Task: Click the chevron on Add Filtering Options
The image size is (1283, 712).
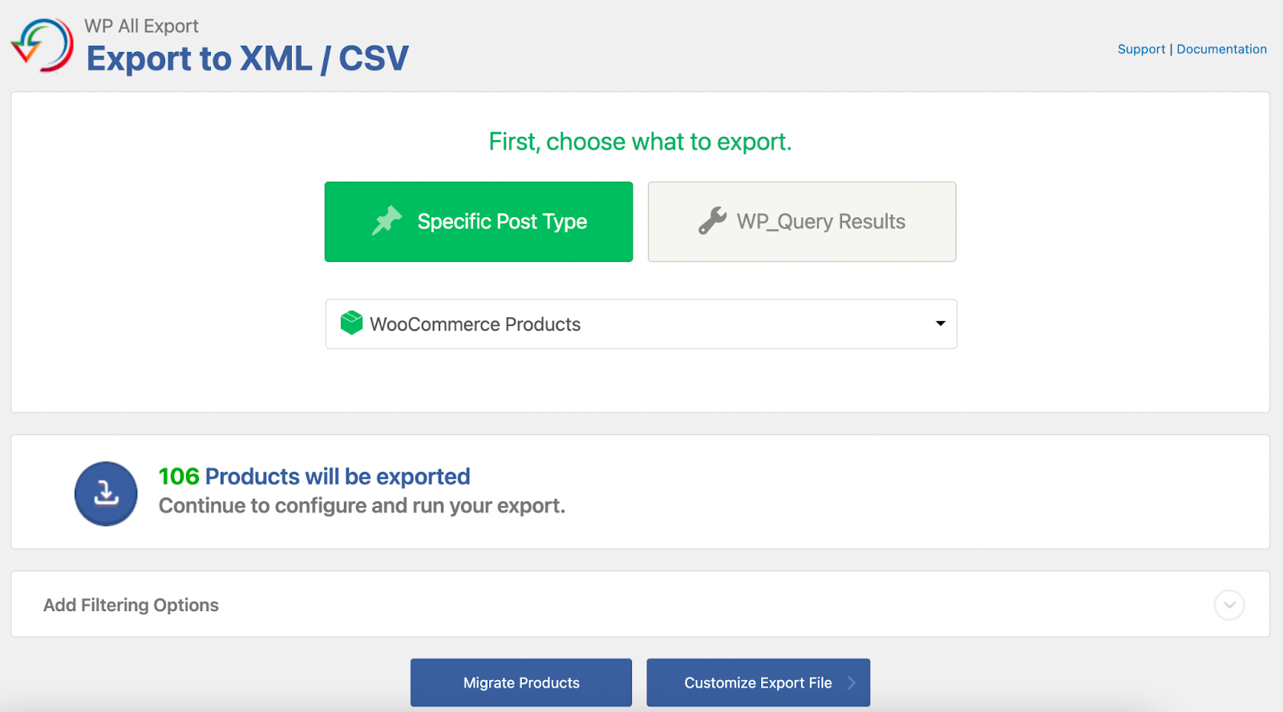Action: coord(1228,605)
